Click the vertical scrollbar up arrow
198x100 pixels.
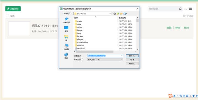coord(137,18)
